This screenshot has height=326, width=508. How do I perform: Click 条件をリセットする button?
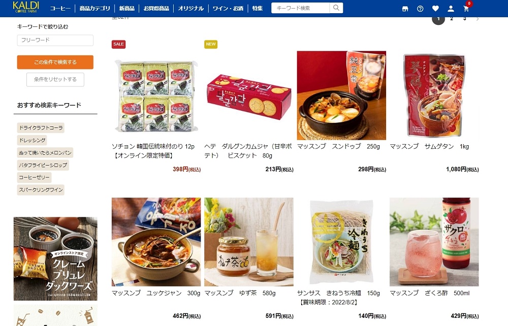(x=55, y=79)
